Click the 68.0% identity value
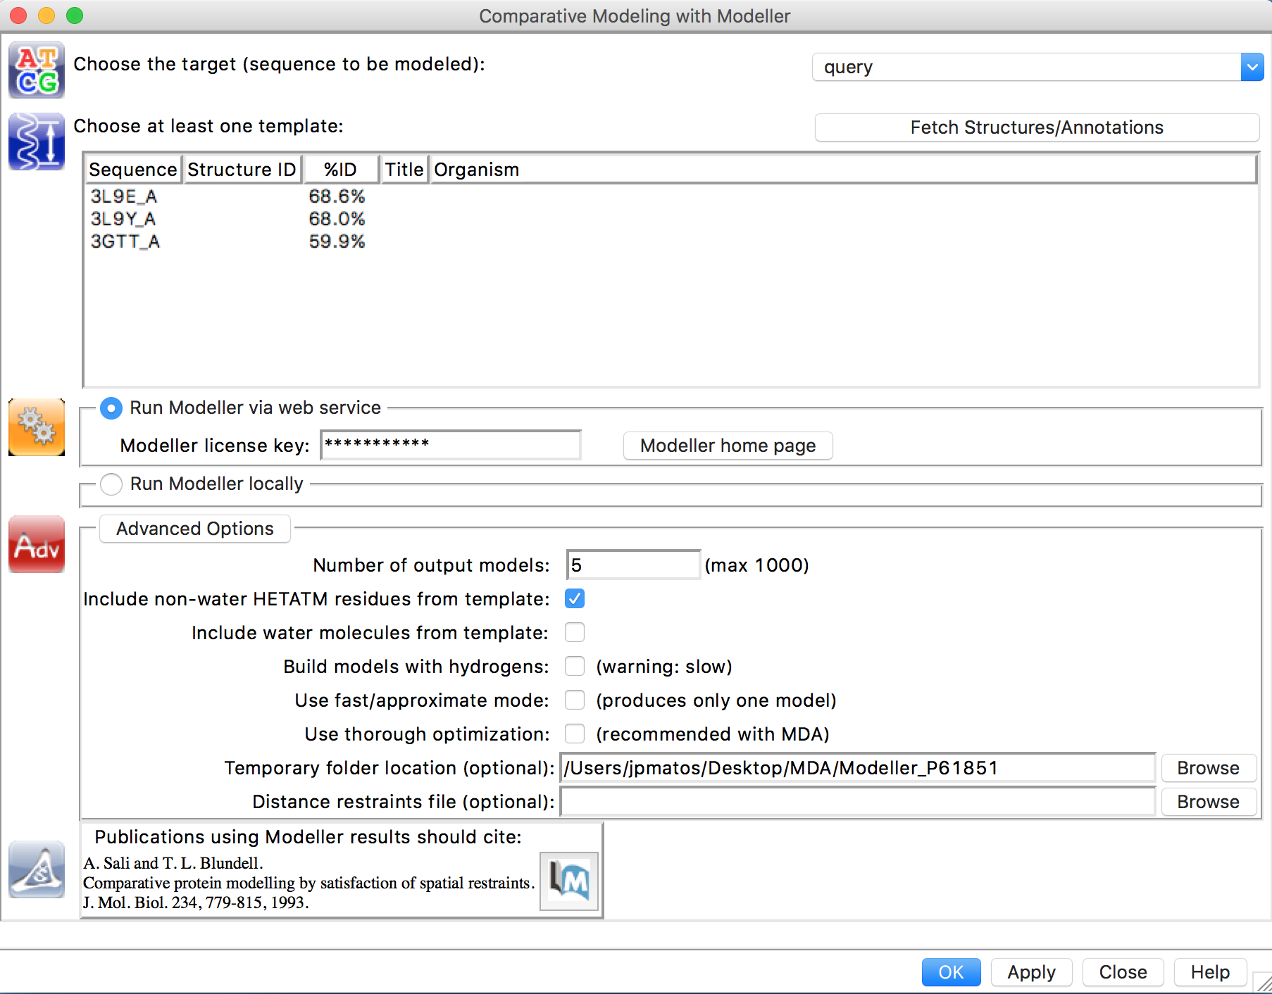 coord(337,219)
